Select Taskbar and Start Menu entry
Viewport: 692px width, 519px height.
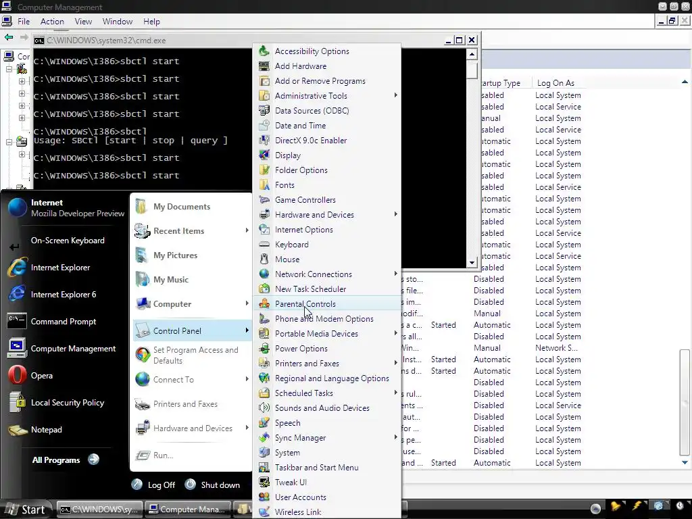[327, 468]
